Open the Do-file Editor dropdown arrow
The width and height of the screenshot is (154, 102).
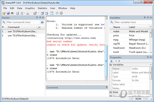click(x=38, y=13)
